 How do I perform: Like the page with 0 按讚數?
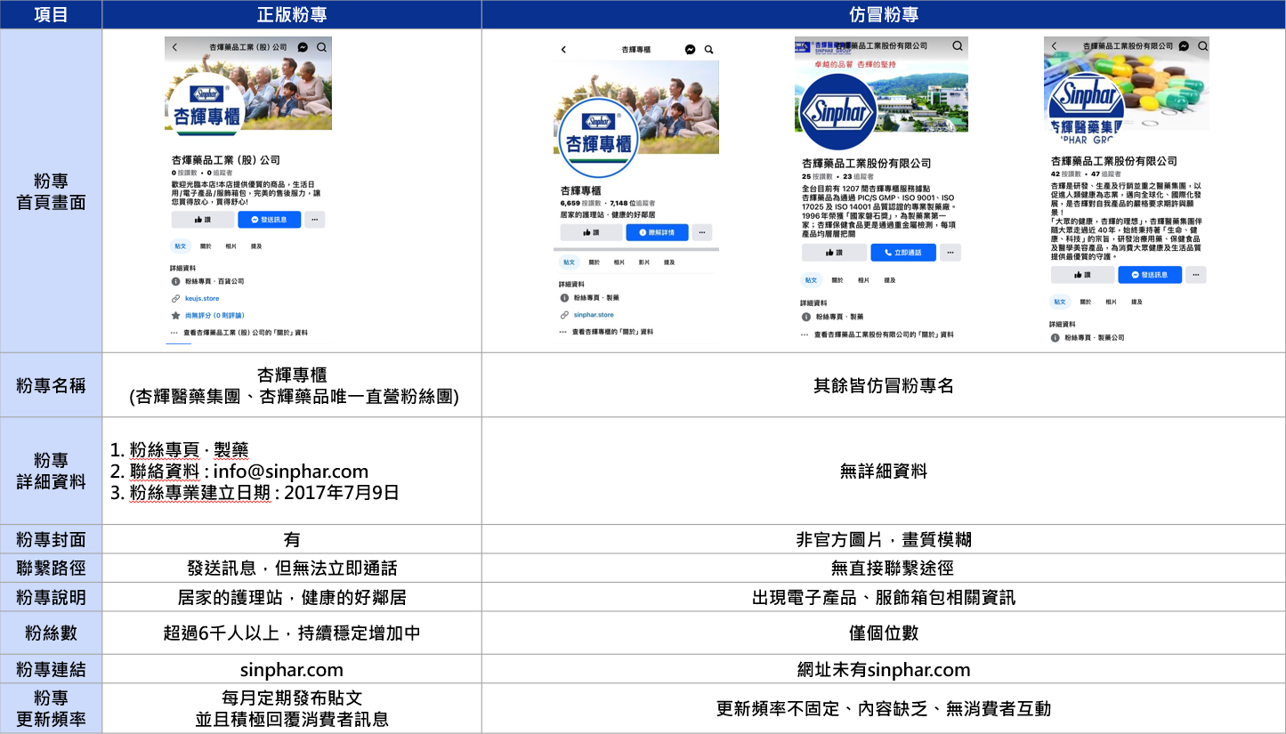pos(203,219)
